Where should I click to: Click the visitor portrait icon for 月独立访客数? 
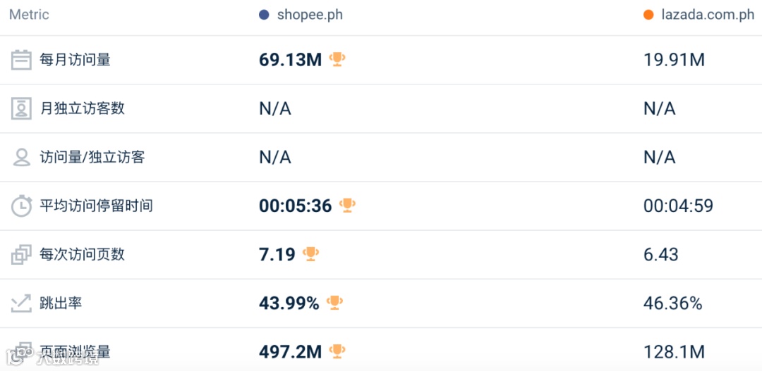click(22, 108)
